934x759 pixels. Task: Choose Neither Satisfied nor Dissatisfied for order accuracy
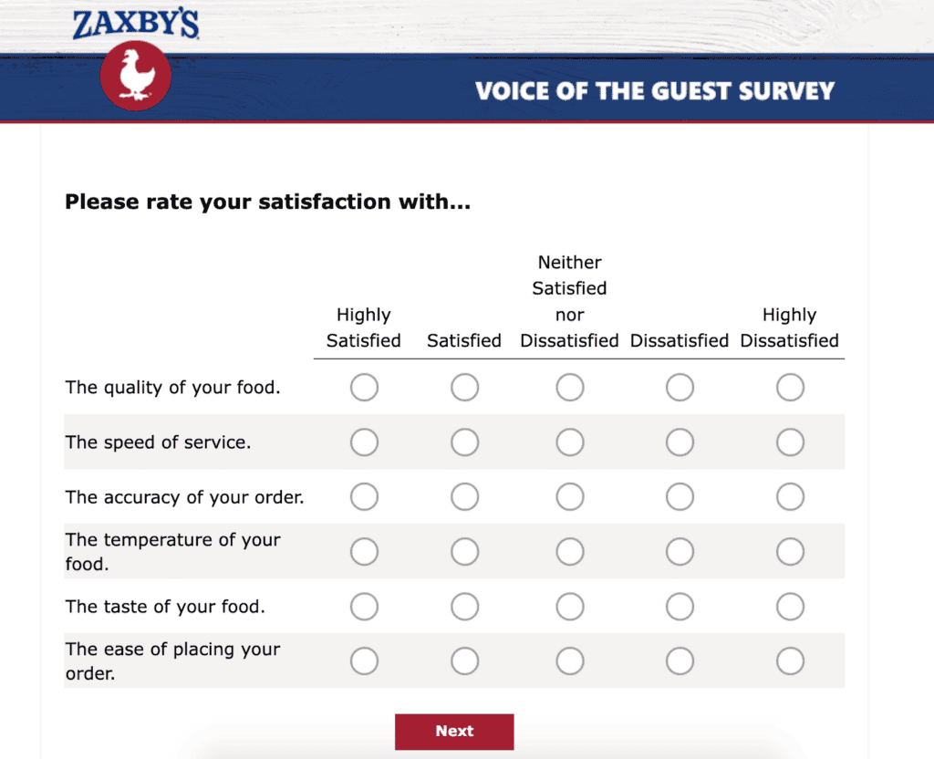[x=570, y=497]
